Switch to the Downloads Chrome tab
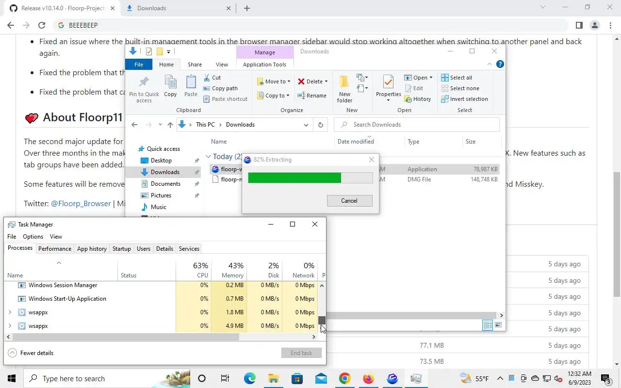 [177, 8]
